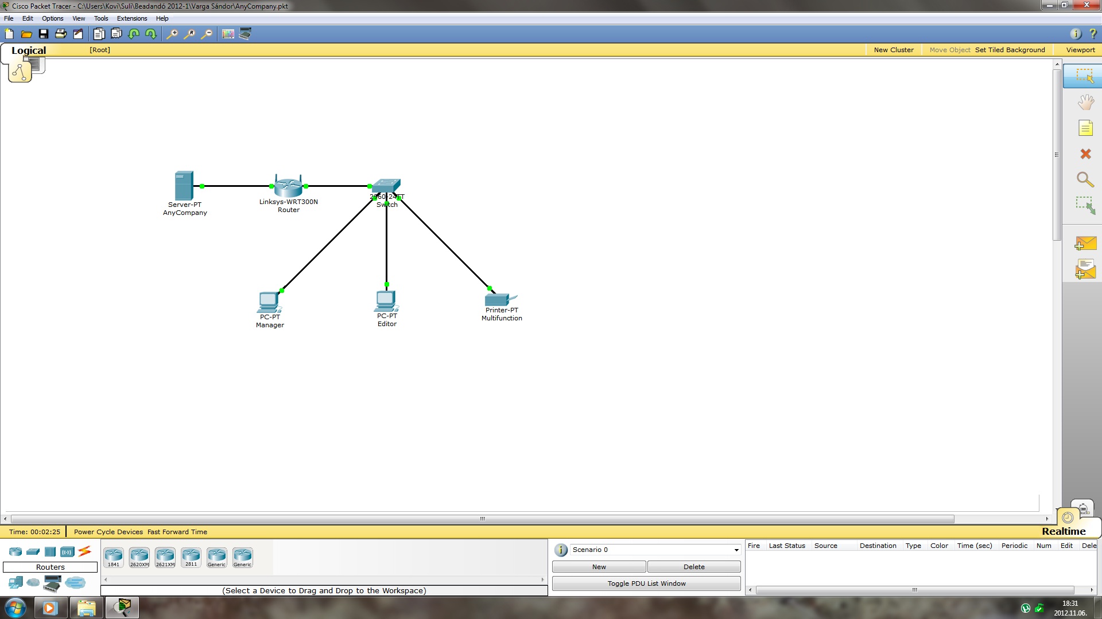Pick the 2620XM router model
The image size is (1102, 619).
139,557
